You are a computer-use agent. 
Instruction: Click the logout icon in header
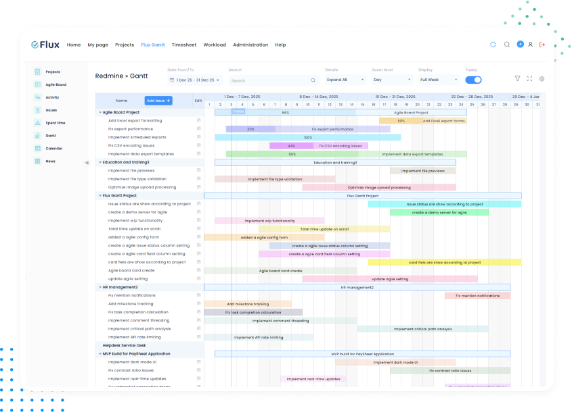[x=542, y=45]
